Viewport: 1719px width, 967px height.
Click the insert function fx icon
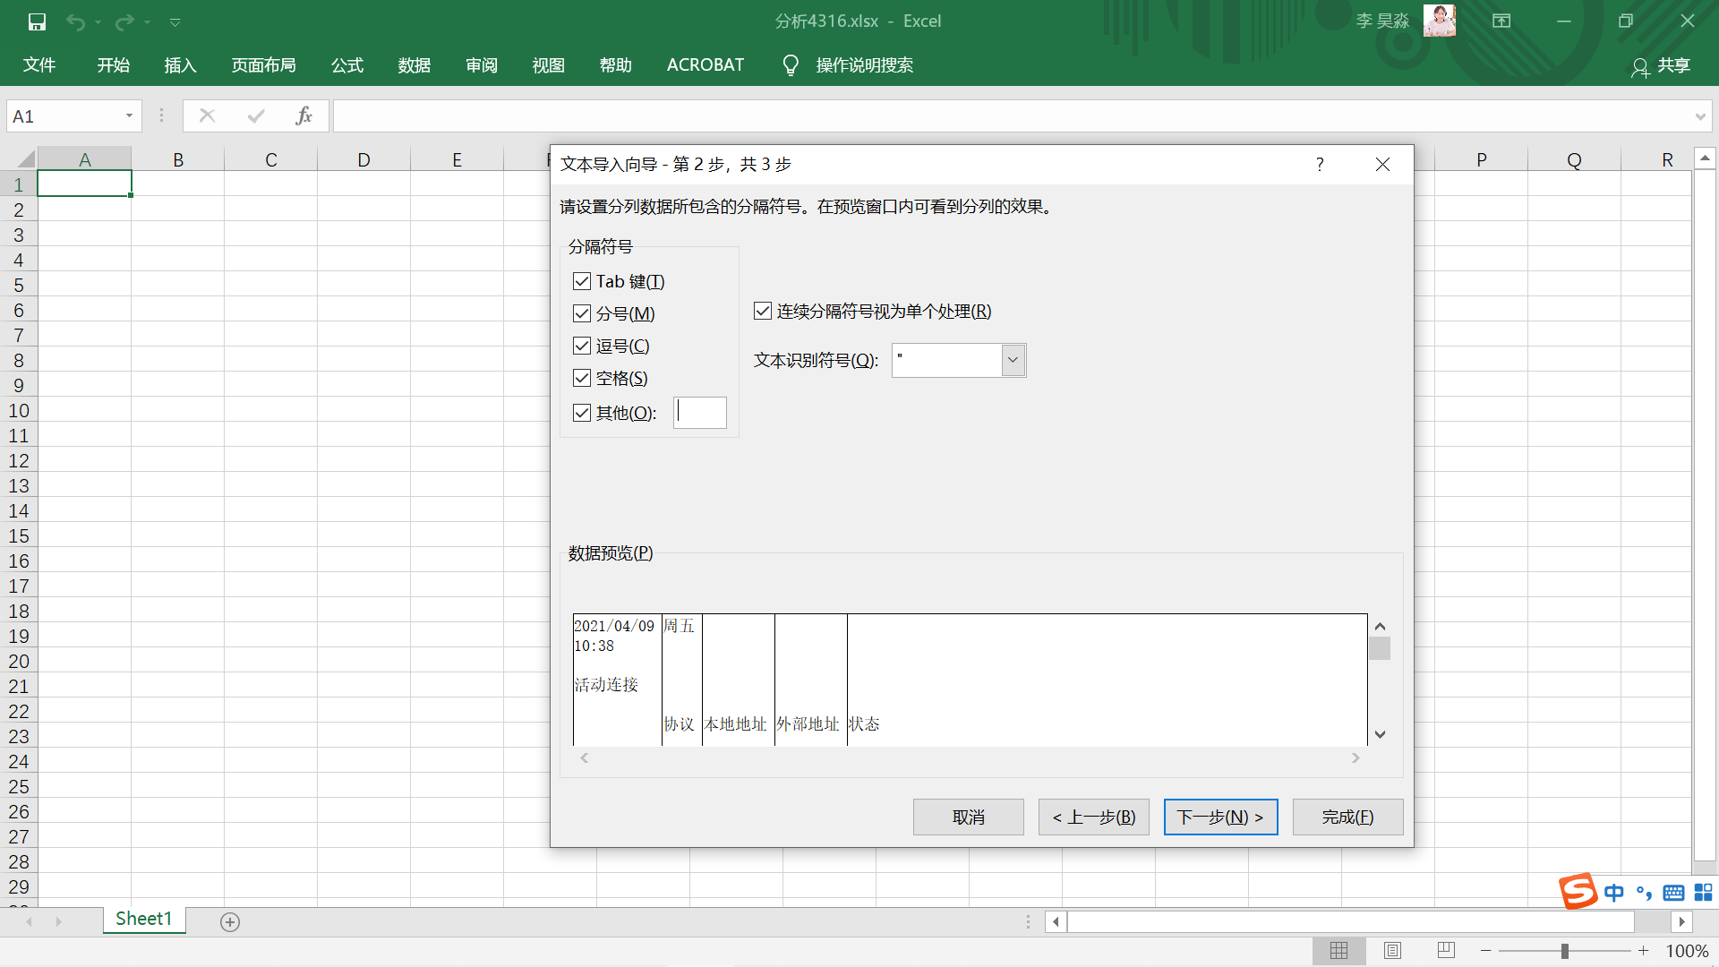tap(304, 116)
